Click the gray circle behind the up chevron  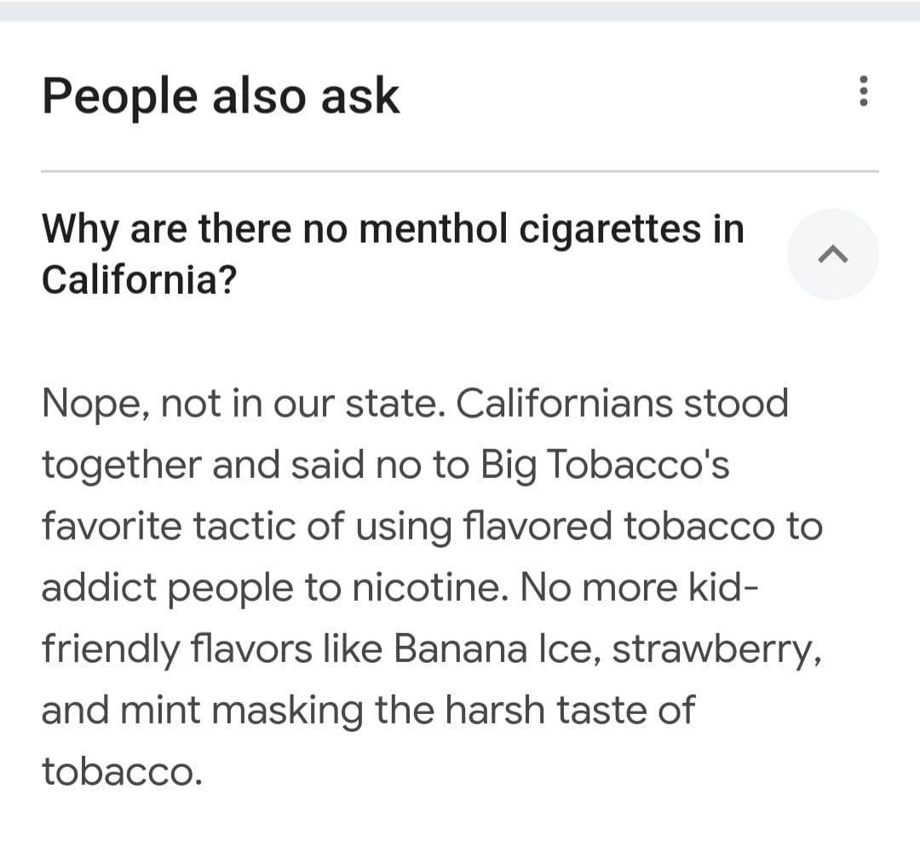coord(832,255)
